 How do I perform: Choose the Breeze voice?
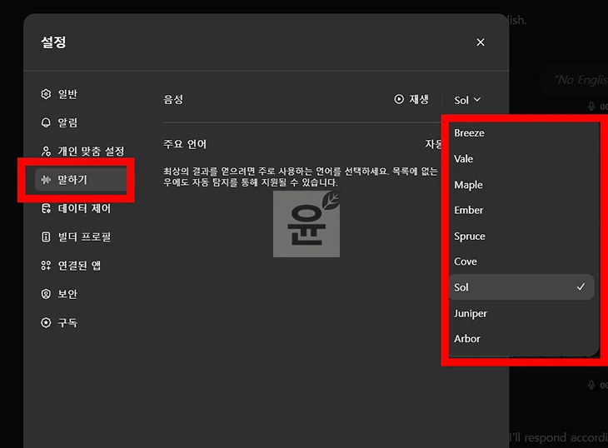pos(521,133)
